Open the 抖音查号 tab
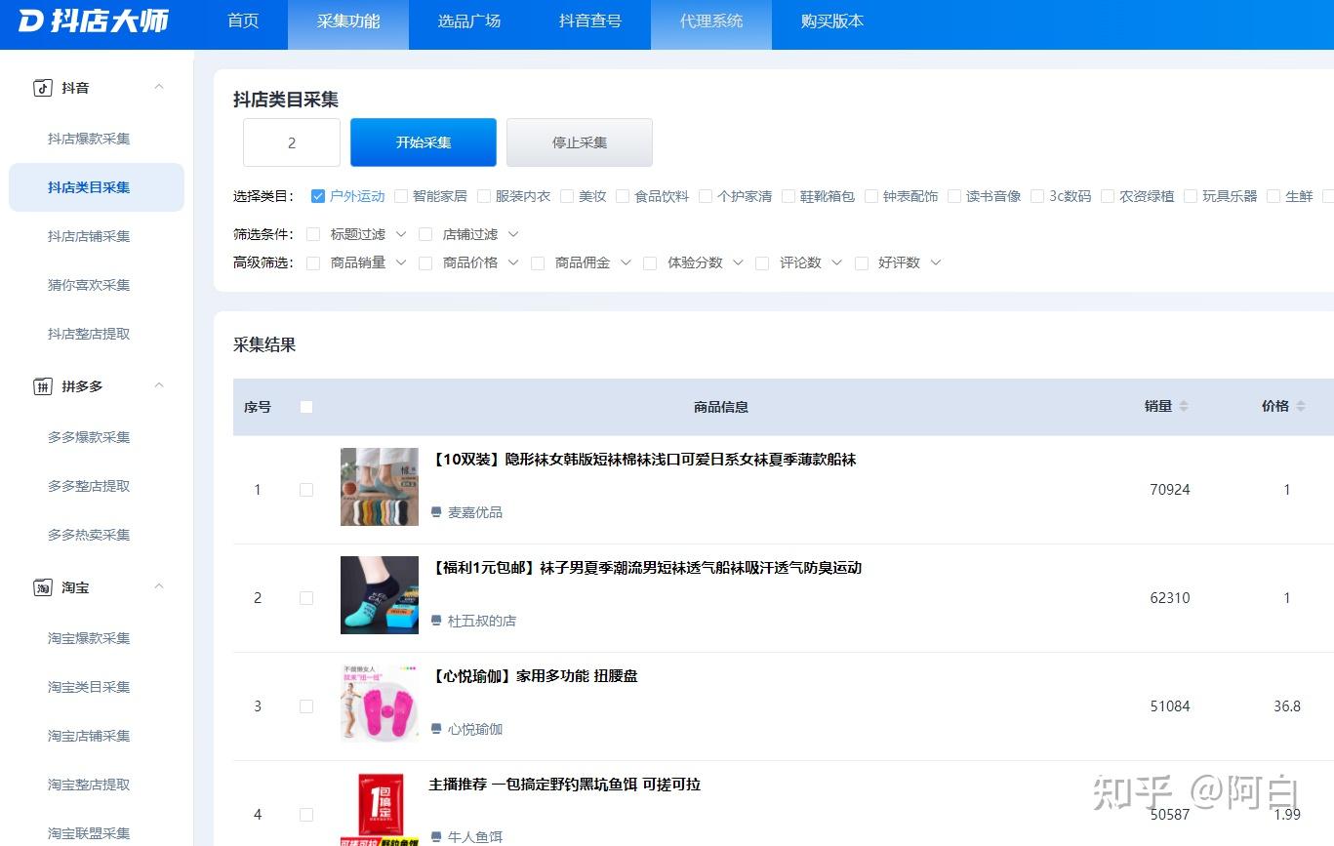This screenshot has width=1334, height=846. pyautogui.click(x=590, y=21)
